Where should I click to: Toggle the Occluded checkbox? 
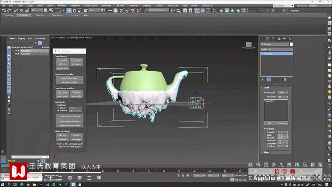tap(265, 129)
